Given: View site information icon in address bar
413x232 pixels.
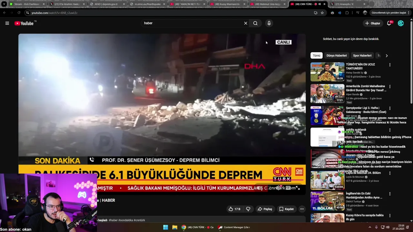Looking at the screenshot, I should [27, 13].
